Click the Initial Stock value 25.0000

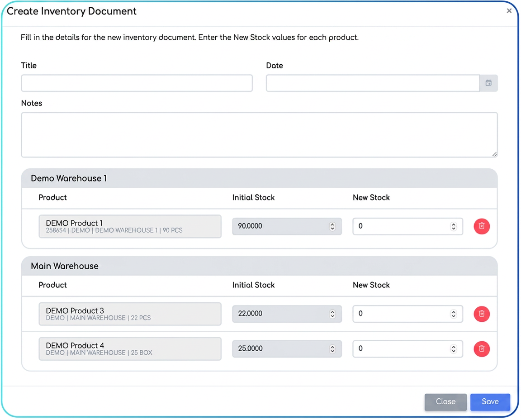pos(250,348)
